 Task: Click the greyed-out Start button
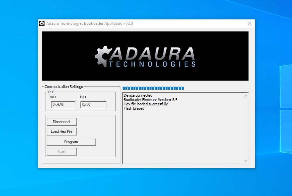(62, 152)
